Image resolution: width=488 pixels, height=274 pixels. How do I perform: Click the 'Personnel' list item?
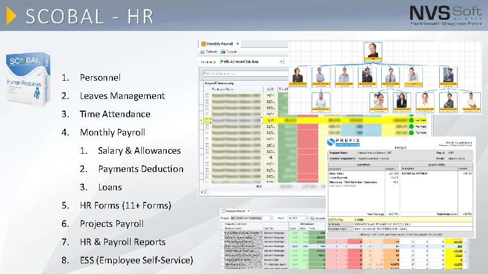coord(100,78)
